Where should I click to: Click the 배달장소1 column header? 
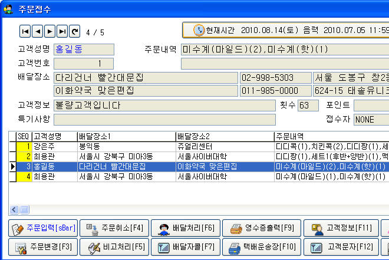(127, 136)
